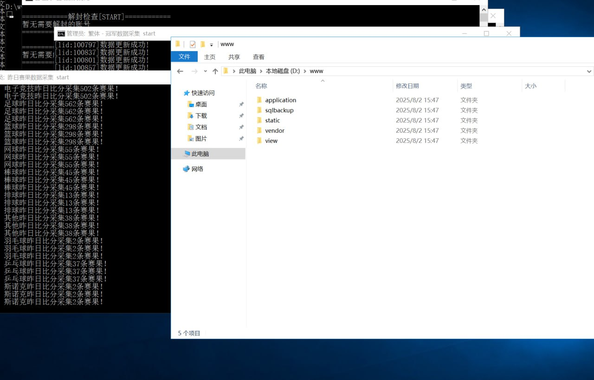Screen dimensions: 594x380
Task: Select This PC (此电脑) in navigation pane
Action: 200,154
